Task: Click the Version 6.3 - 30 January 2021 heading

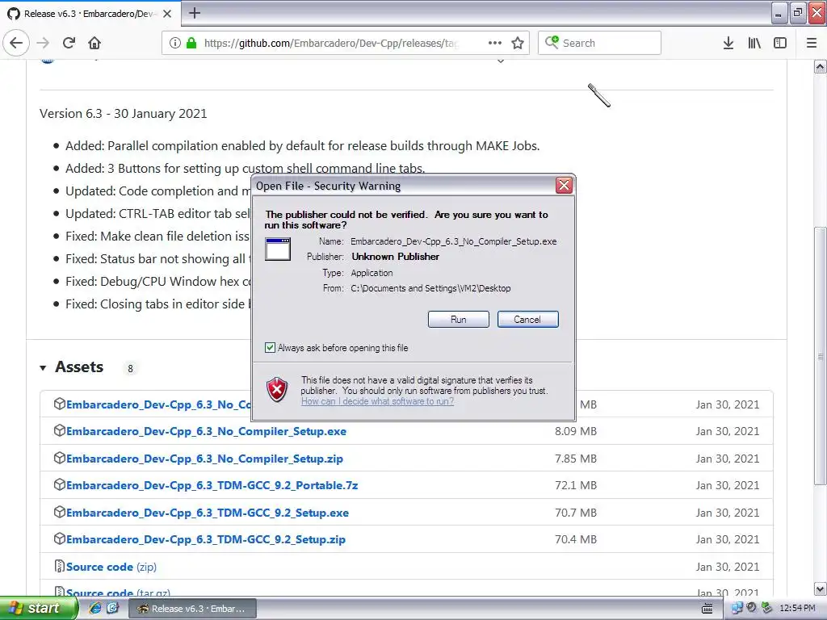Action: [x=124, y=113]
